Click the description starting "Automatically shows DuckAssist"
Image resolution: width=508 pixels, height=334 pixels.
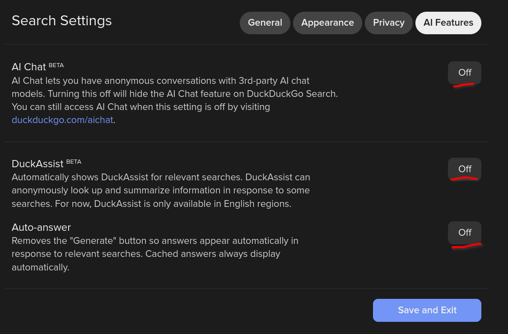point(161,191)
